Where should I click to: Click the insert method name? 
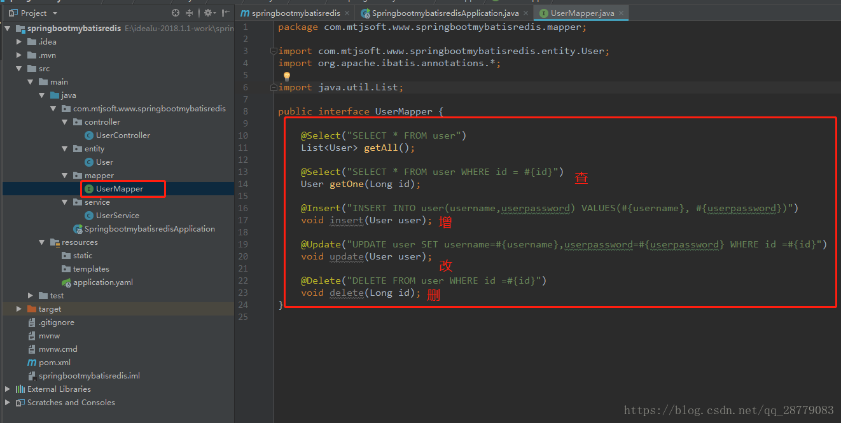click(347, 220)
